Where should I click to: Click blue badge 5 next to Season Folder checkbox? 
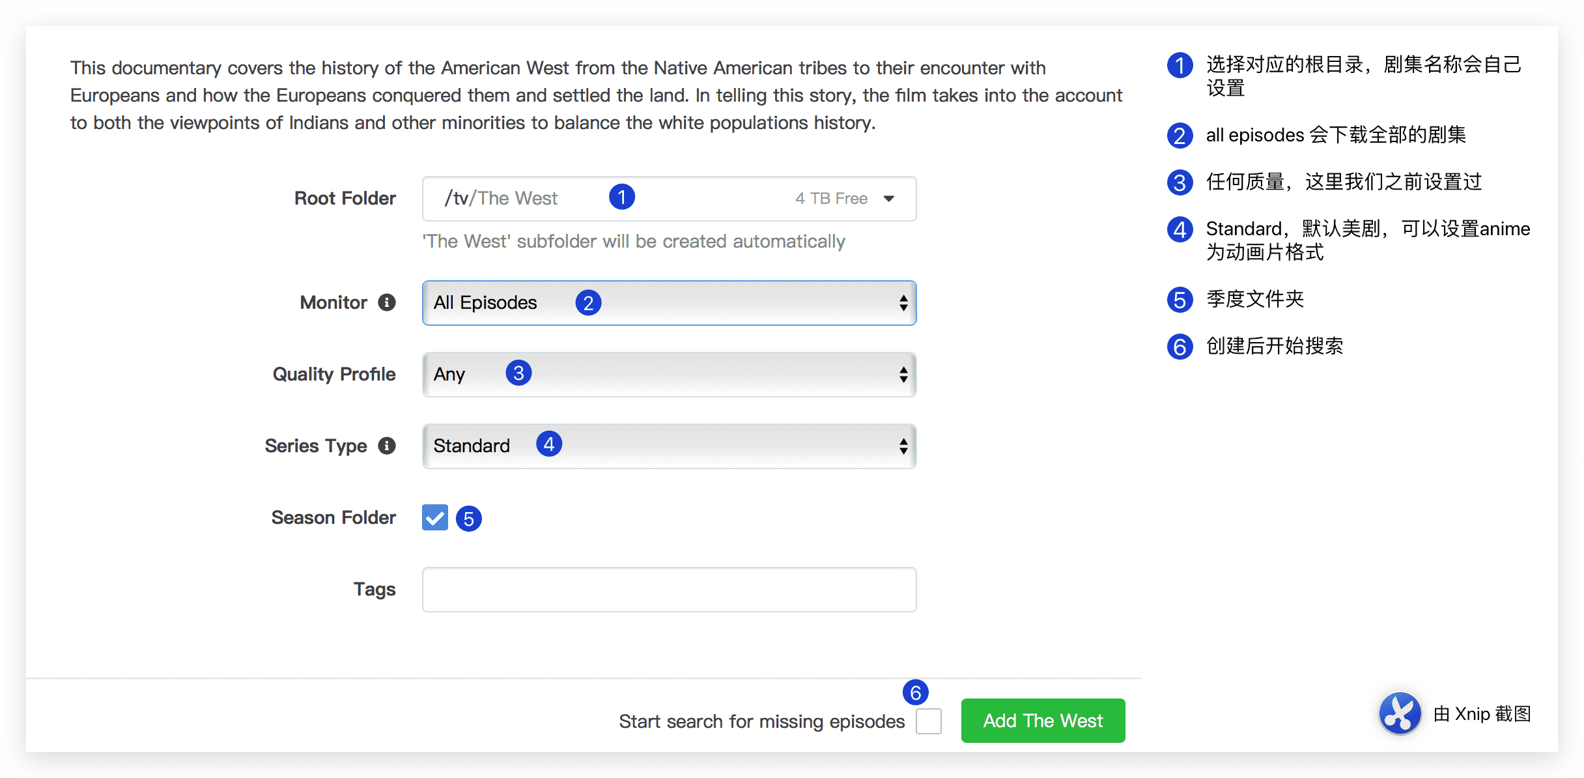click(468, 519)
